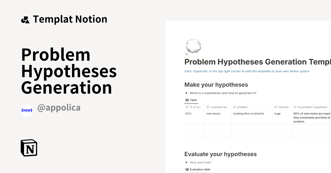This screenshot has width=331, height=173.
Task: Click the 'my problem hypothesis' column header
Action: click(x=311, y=107)
